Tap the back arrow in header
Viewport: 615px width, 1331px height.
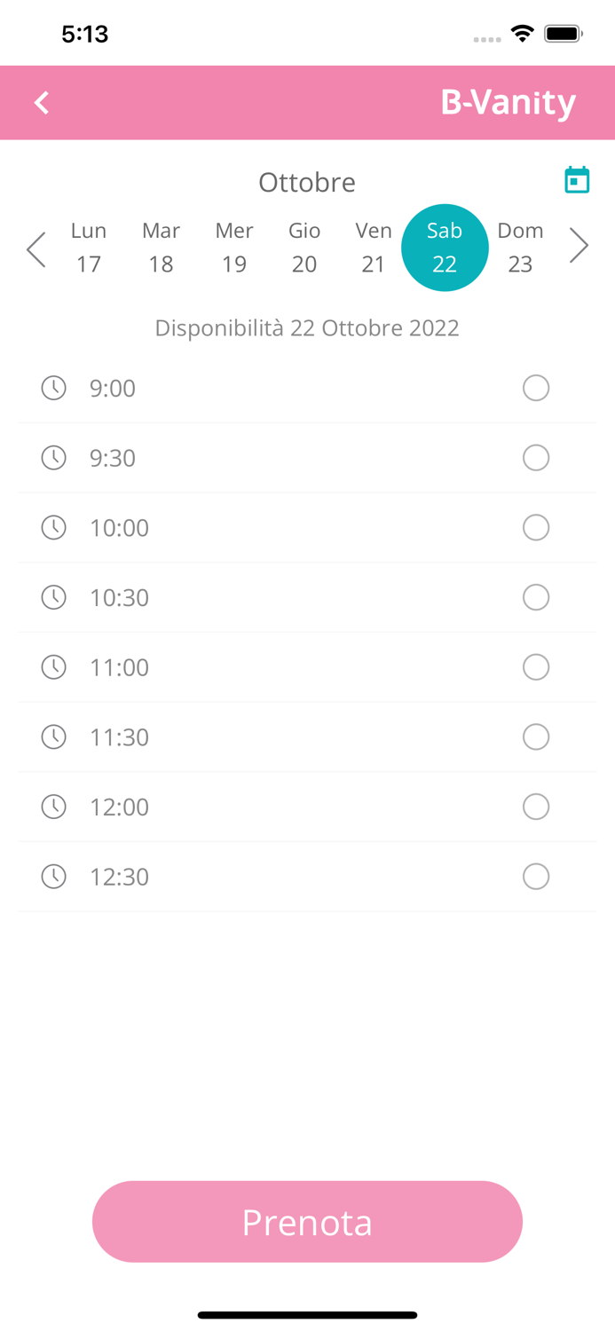(x=42, y=103)
